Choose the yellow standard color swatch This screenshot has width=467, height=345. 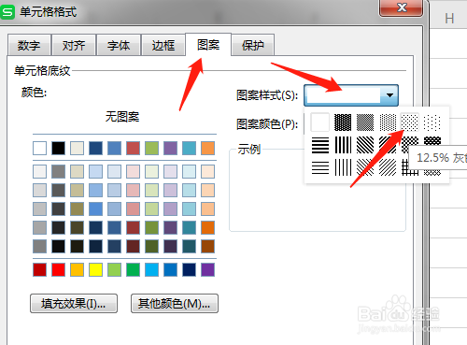pyautogui.click(x=95, y=269)
